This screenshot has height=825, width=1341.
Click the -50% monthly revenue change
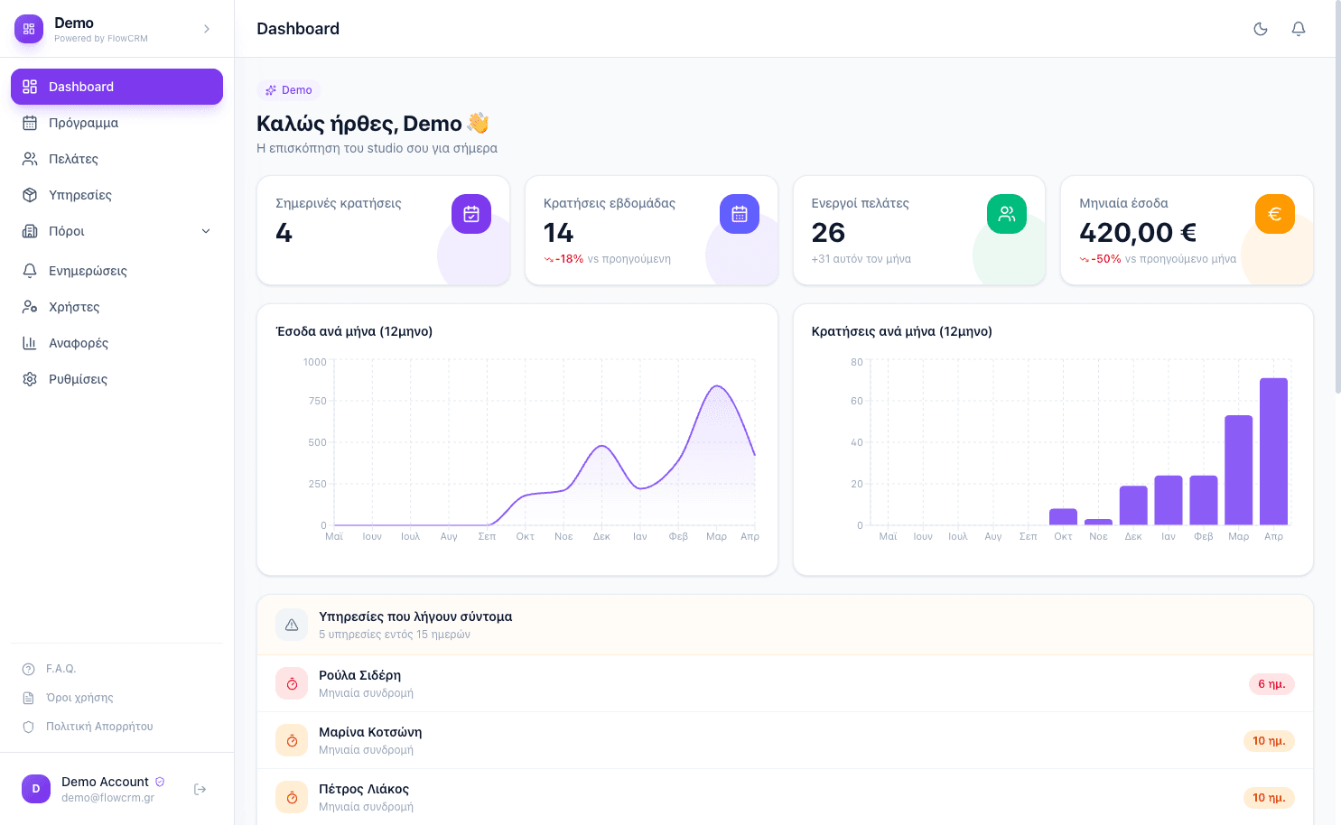coord(1100,259)
